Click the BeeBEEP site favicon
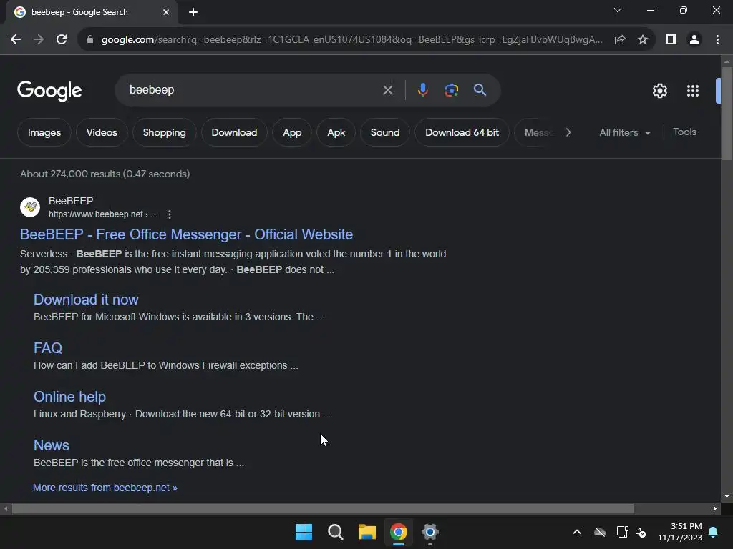This screenshot has height=549, width=733. click(x=30, y=207)
